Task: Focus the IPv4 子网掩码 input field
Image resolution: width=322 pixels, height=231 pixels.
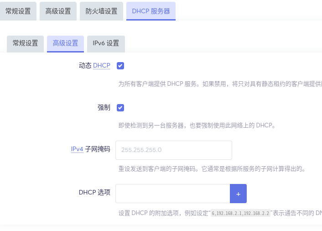Action: tap(174, 150)
